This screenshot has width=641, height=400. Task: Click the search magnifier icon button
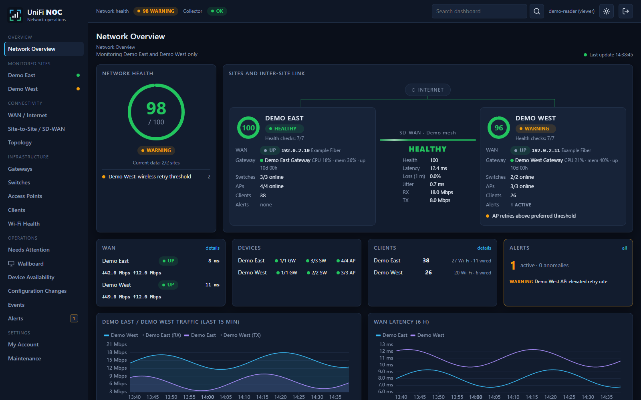click(537, 11)
